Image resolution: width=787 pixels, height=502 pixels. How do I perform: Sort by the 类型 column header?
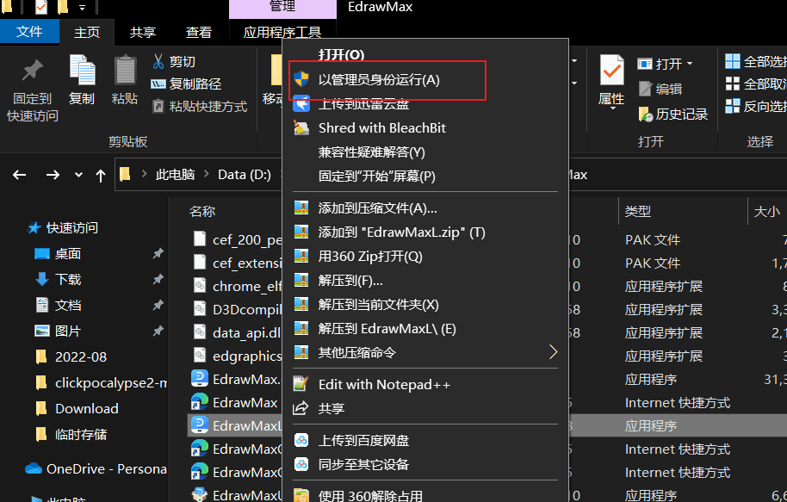(637, 211)
